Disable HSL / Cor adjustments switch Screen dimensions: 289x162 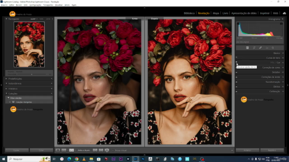237,63
